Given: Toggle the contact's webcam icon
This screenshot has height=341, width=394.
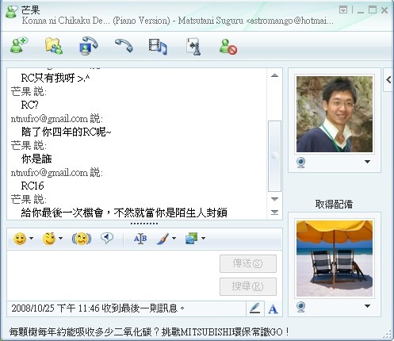Looking at the screenshot, I should point(300,163).
